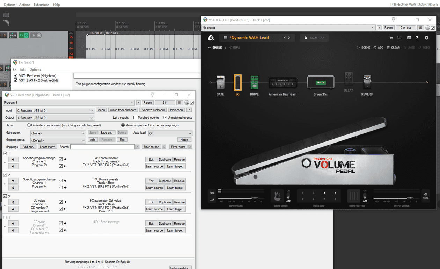
Task: Open the Green 25s matched cabinet
Action: click(x=320, y=82)
